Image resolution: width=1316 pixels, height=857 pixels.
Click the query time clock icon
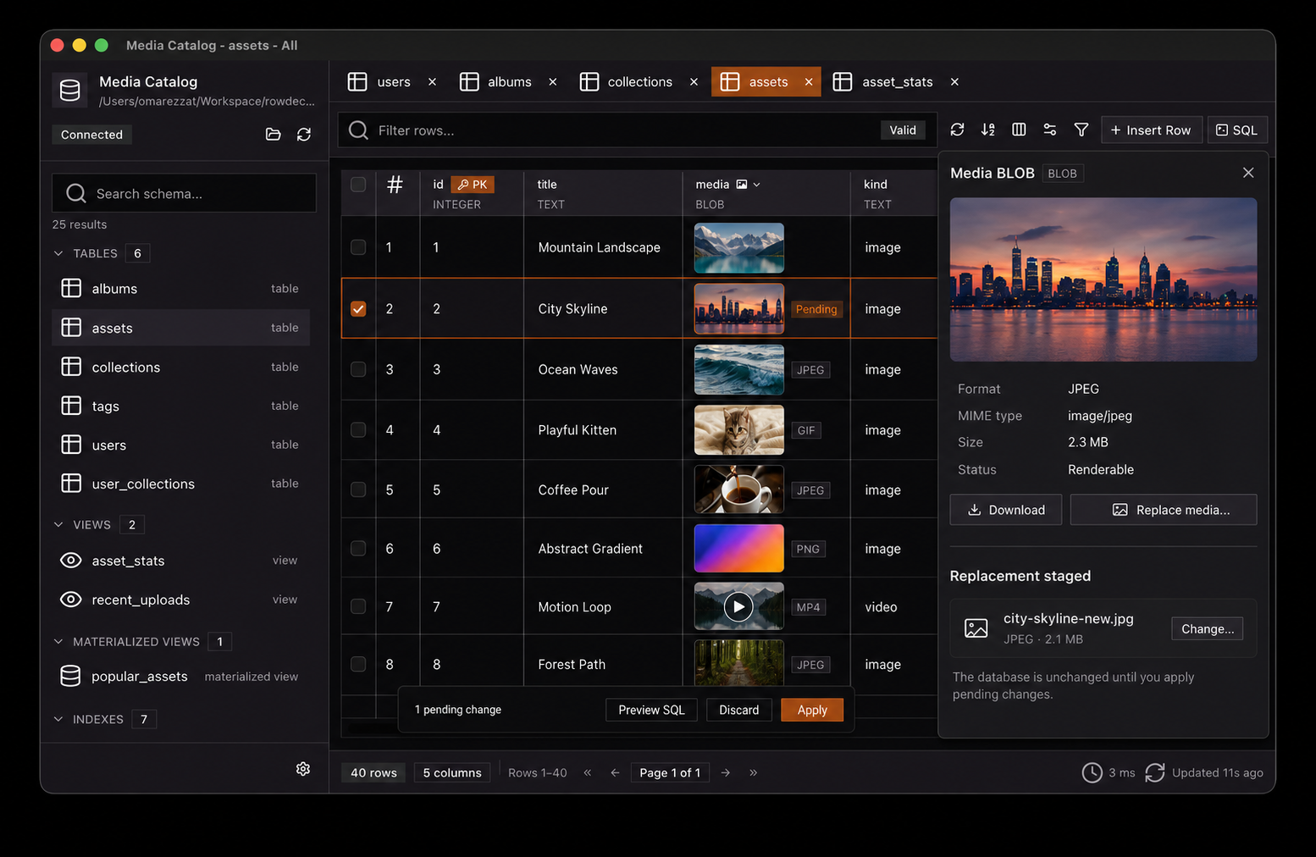1092,772
